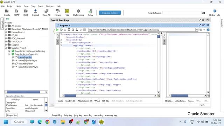Click the Search Forum input field
The height and width of the screenshot is (126, 224).
click(182, 13)
